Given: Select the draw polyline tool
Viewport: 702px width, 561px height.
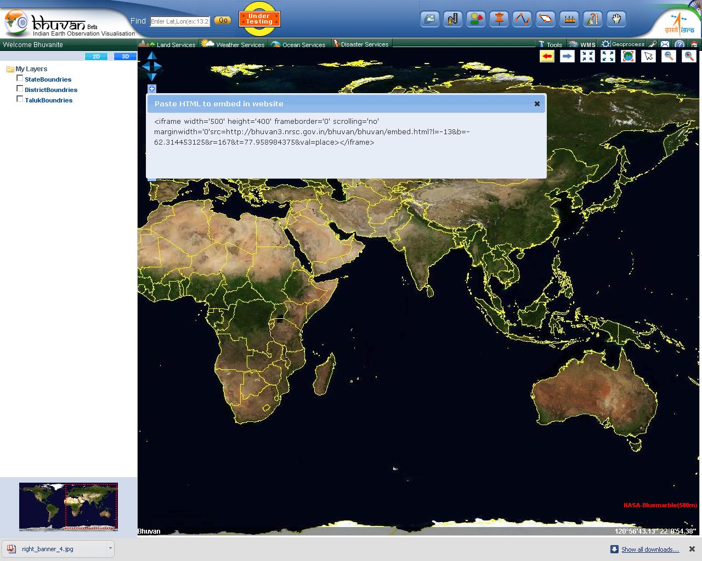Looking at the screenshot, I should 522,19.
